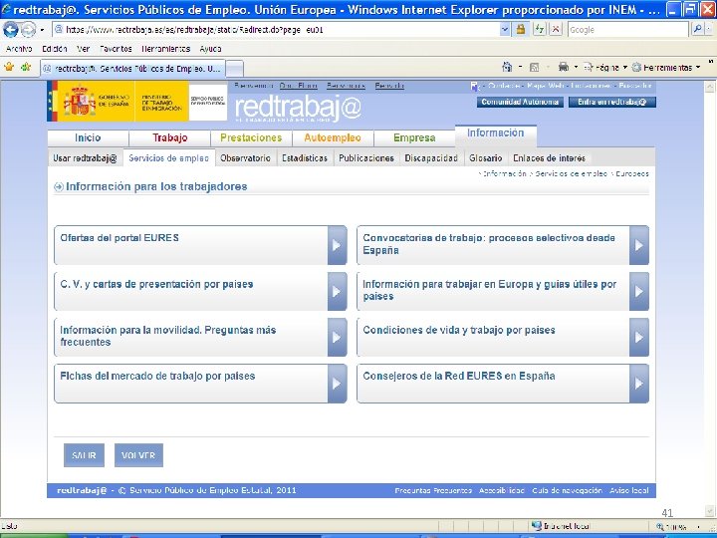Select the Glosario submenu item

[x=486, y=158]
